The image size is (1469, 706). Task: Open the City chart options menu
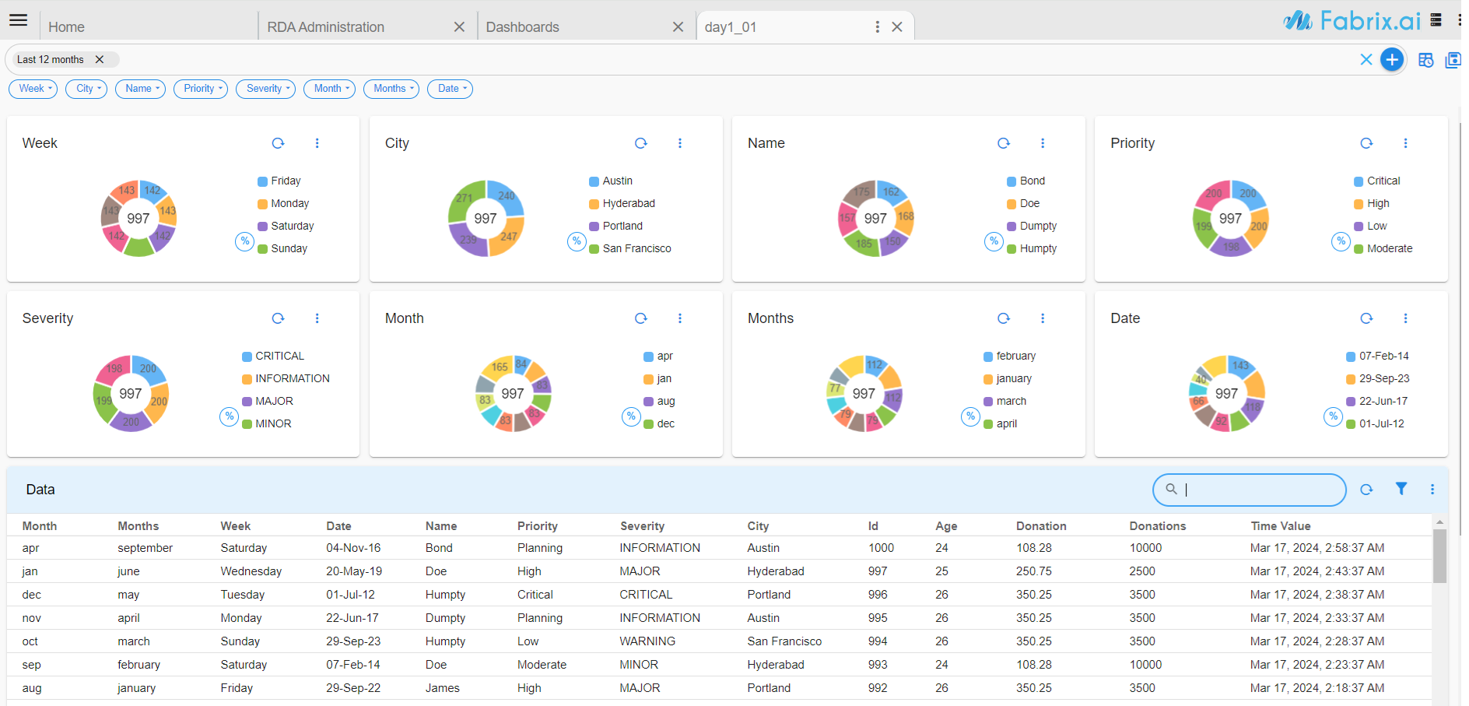(x=679, y=143)
